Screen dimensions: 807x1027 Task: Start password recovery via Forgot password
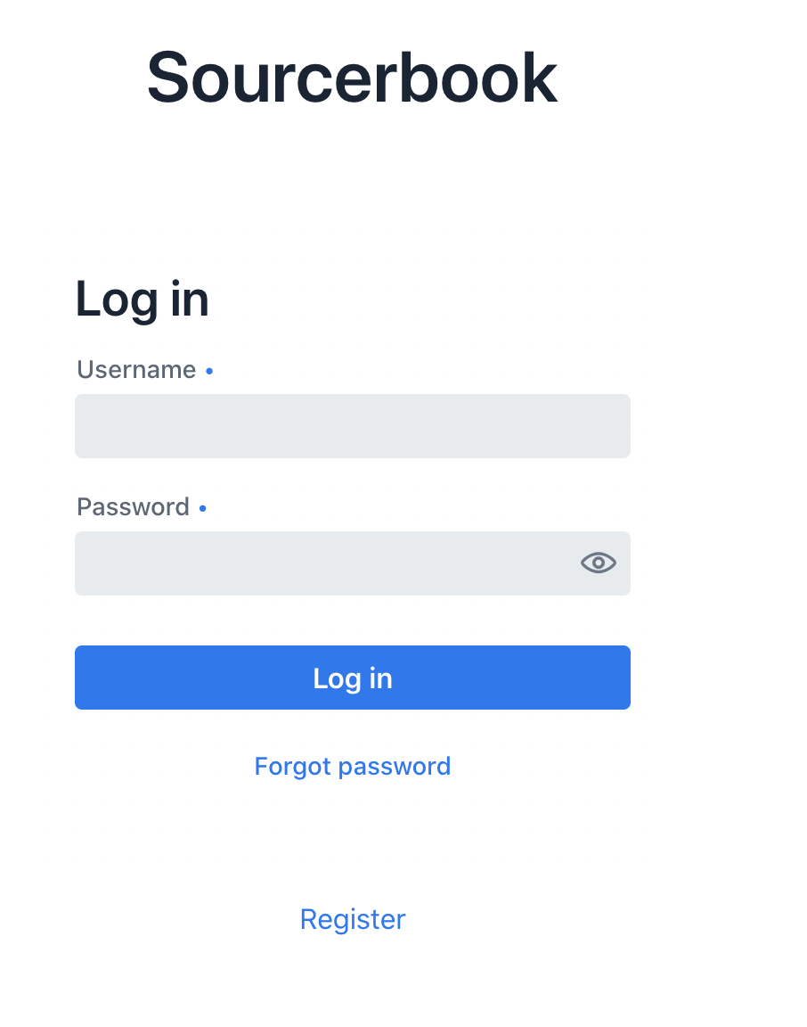point(353,767)
